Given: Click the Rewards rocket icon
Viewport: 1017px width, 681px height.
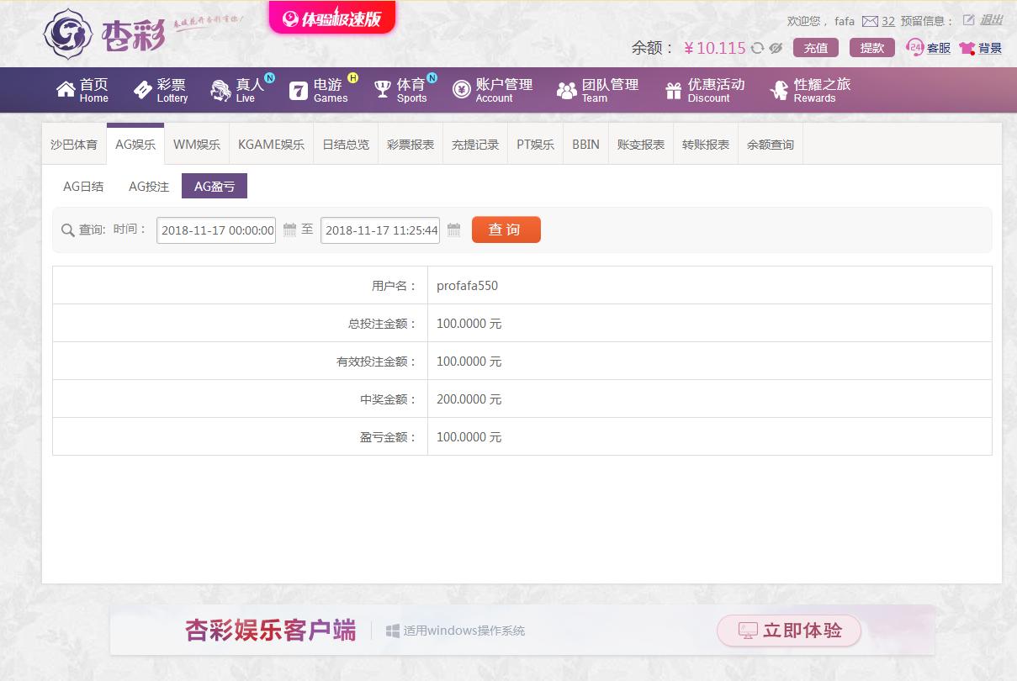Looking at the screenshot, I should tap(779, 90).
